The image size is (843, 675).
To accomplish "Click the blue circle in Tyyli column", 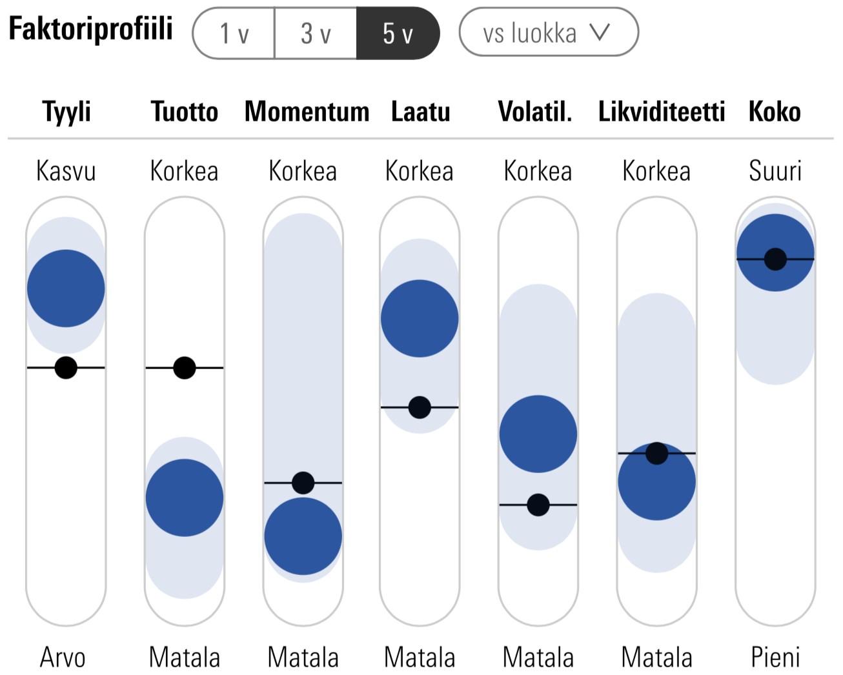I will 66,288.
